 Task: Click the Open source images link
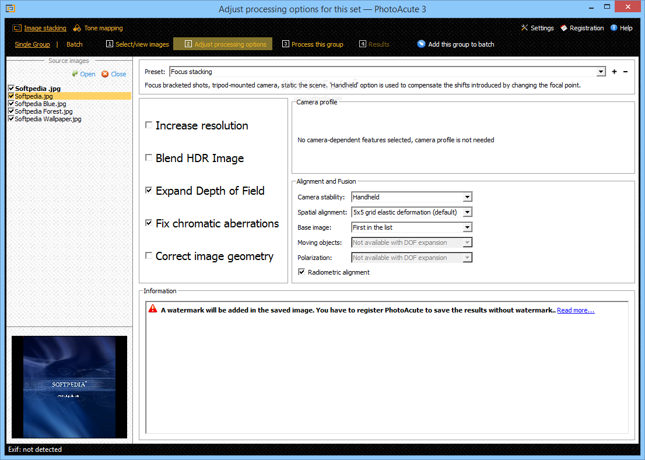point(87,74)
